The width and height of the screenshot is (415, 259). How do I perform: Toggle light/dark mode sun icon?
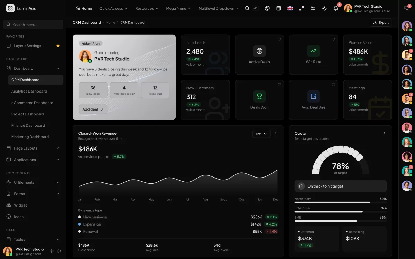(324, 8)
